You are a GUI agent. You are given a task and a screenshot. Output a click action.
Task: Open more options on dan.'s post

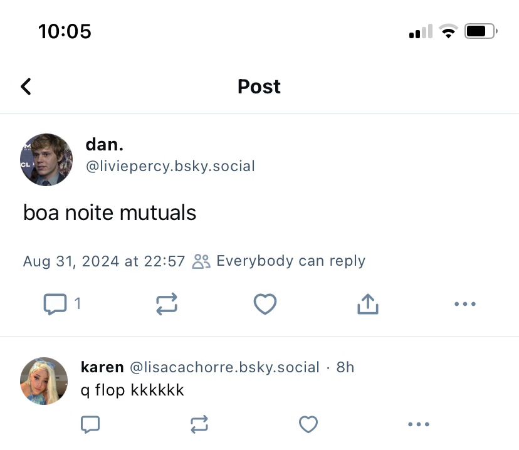(464, 305)
